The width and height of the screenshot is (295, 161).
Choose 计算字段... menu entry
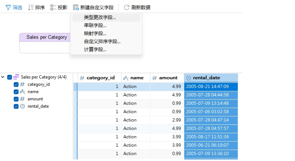106,49
